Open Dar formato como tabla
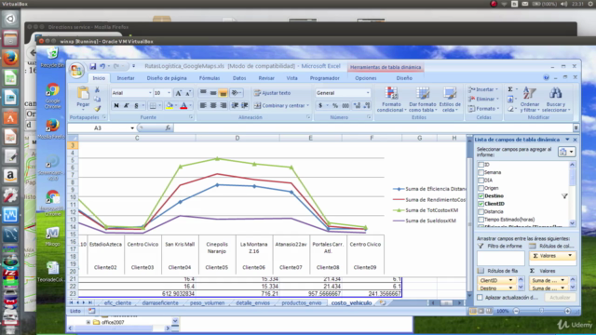Image resolution: width=596 pixels, height=335 pixels. [x=422, y=100]
